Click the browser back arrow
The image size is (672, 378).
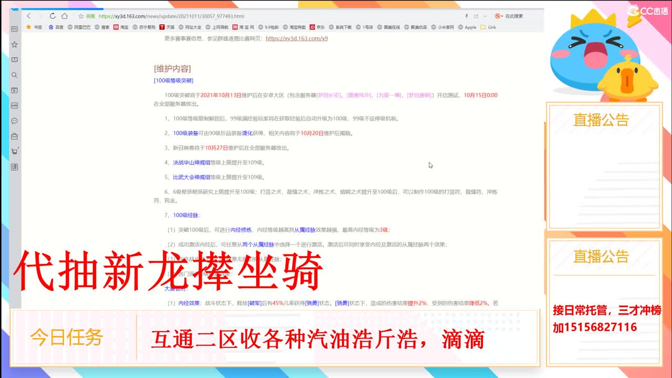coord(28,16)
